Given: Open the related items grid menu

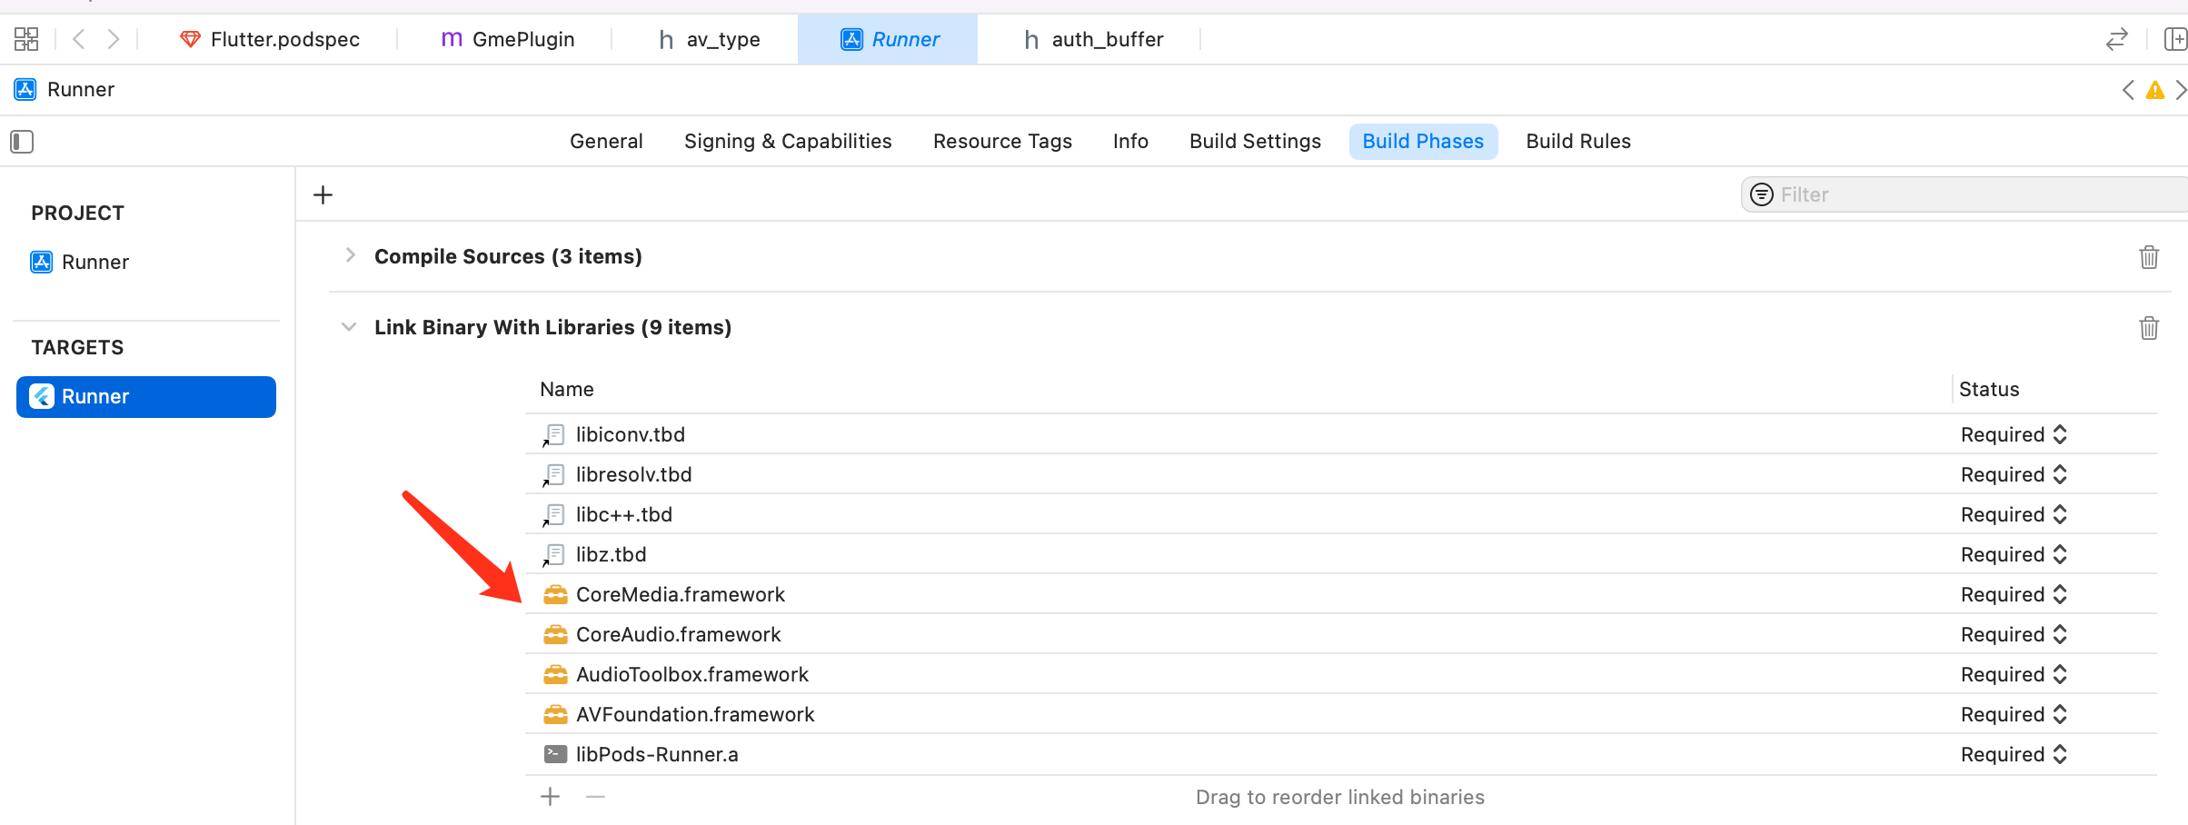Looking at the screenshot, I should point(26,39).
